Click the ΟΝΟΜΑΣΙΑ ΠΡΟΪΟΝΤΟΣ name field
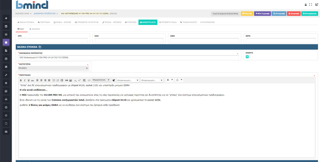Viewport: 320px width, 162px height. coord(128,58)
